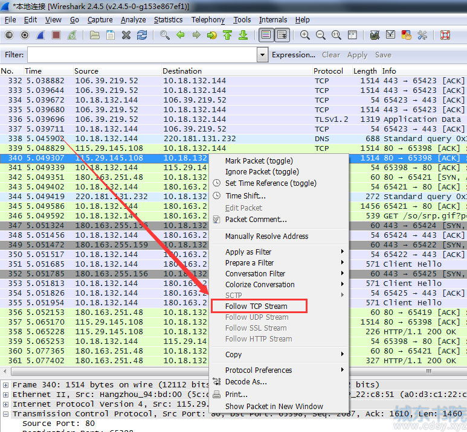Viewport: 467px width, 432px height.
Task: Zoom in on packet text
Action: tap(304, 35)
